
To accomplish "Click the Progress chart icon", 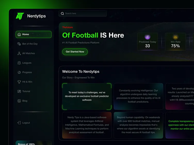I will [19, 72].
